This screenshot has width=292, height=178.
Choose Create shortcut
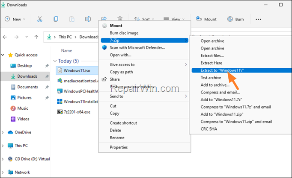pos(145,123)
